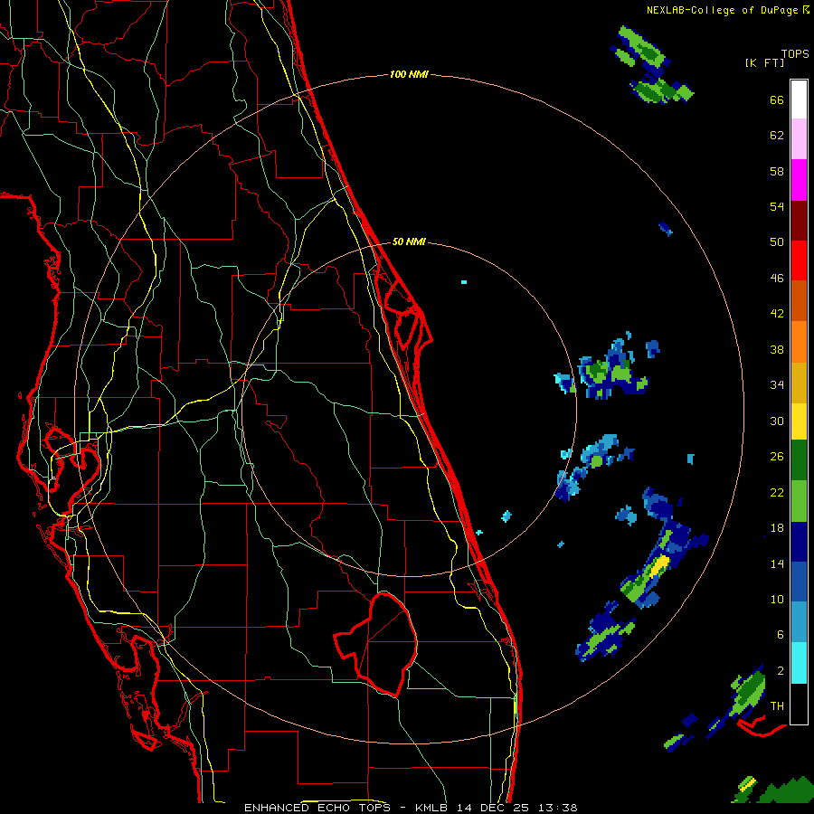Select the light pink legend swatch

tap(799, 139)
